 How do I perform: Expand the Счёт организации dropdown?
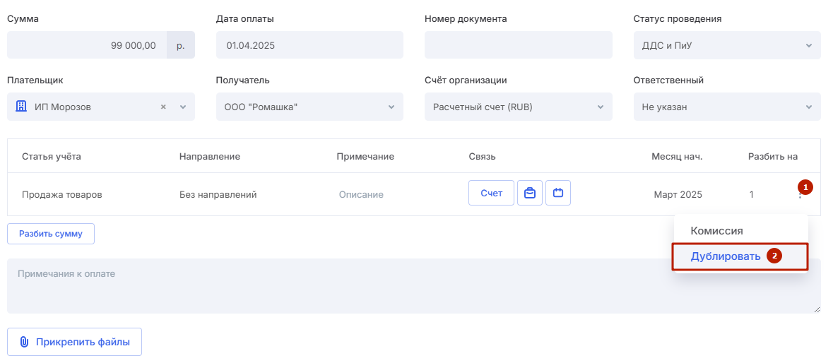coord(519,107)
